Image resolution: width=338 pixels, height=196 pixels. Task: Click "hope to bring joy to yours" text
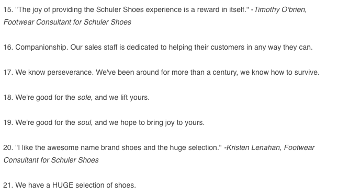tap(162, 122)
